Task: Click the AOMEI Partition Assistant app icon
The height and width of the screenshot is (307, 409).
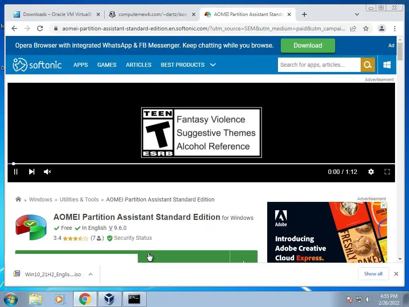Action: 31,227
